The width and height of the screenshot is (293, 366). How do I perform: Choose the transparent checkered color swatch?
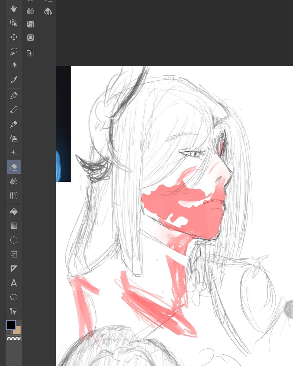(14, 338)
